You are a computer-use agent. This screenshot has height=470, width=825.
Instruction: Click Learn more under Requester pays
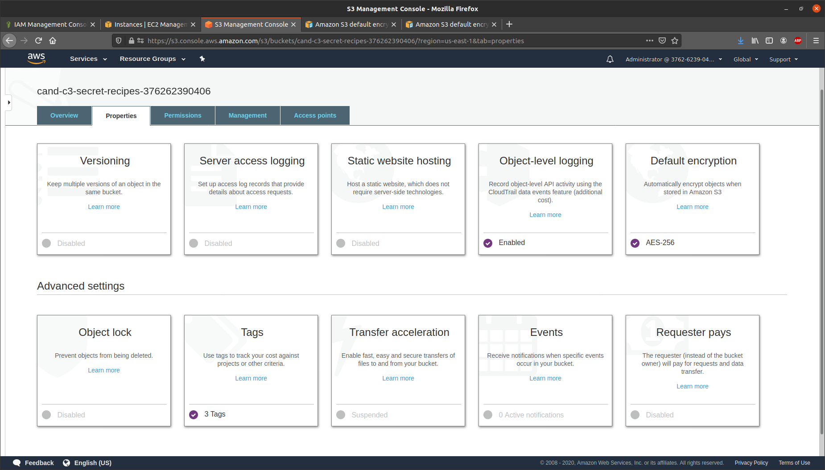pyautogui.click(x=693, y=386)
